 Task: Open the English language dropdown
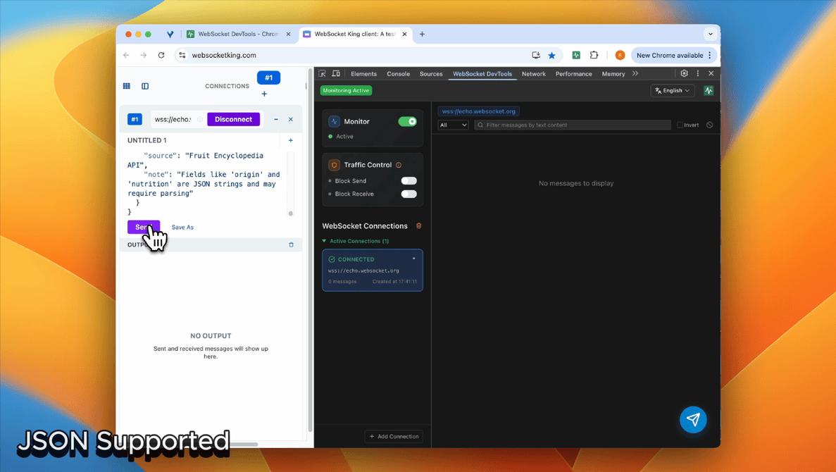click(x=671, y=90)
